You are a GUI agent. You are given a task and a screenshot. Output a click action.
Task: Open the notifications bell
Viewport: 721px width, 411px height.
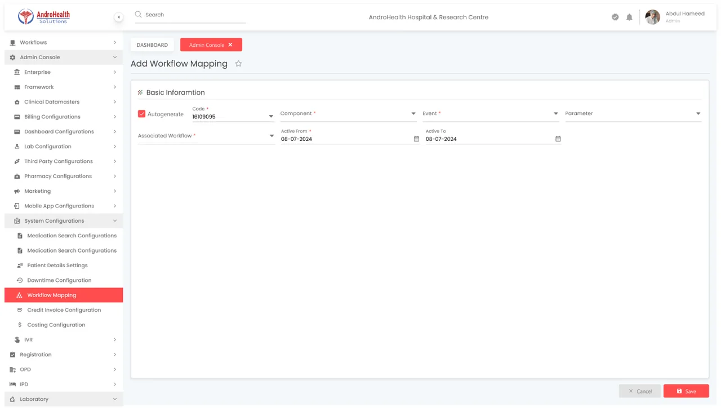630,17
